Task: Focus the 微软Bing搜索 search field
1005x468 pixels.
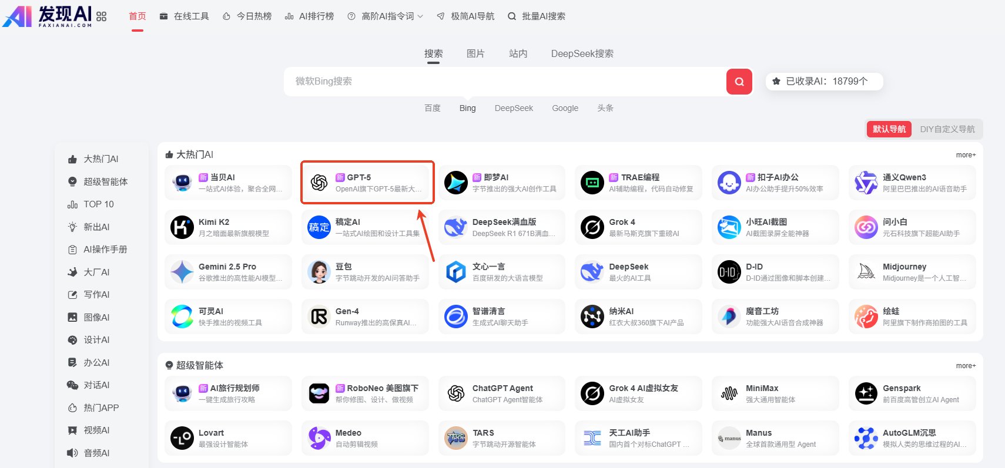Action: 505,82
